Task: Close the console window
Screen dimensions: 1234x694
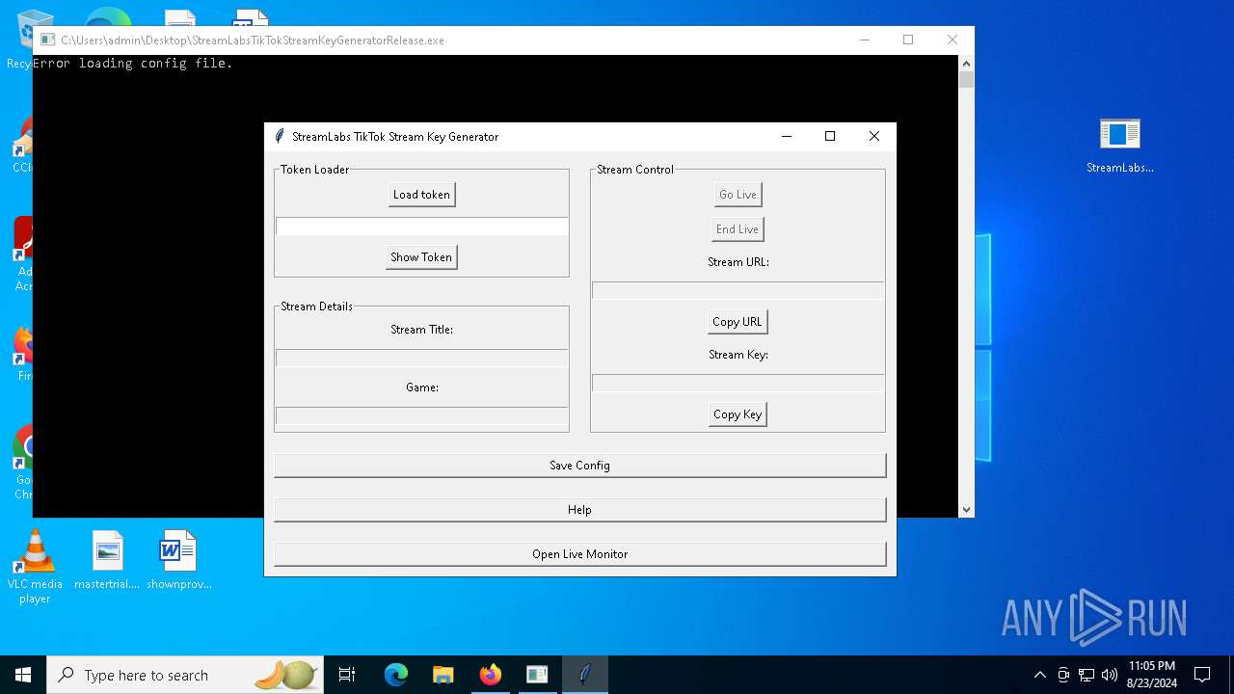Action: [952, 40]
